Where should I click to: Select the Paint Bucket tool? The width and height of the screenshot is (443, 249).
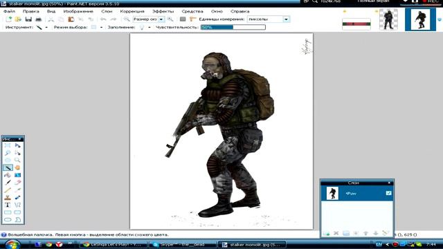coord(8,175)
